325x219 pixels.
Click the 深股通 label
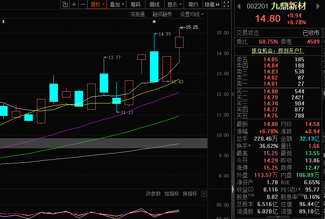click(x=137, y=14)
